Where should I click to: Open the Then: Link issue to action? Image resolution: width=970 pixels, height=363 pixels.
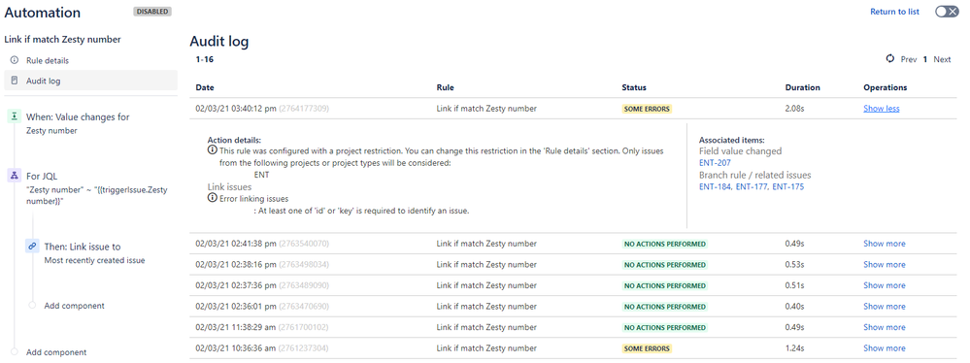(94, 253)
